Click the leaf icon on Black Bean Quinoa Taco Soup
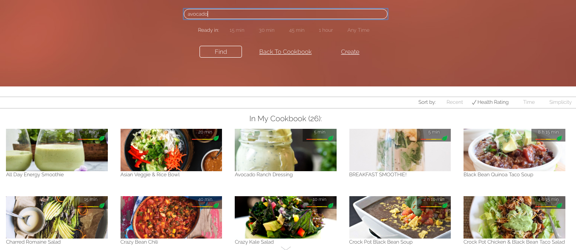This screenshot has width=576, height=250. (559, 138)
